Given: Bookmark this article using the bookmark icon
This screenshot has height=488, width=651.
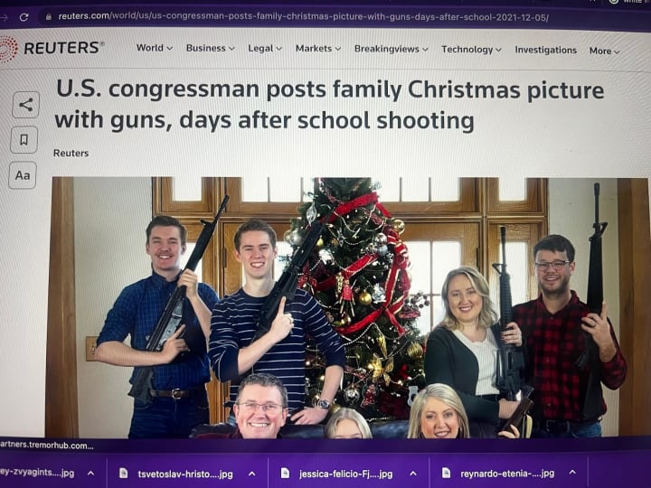Looking at the screenshot, I should coord(24,139).
